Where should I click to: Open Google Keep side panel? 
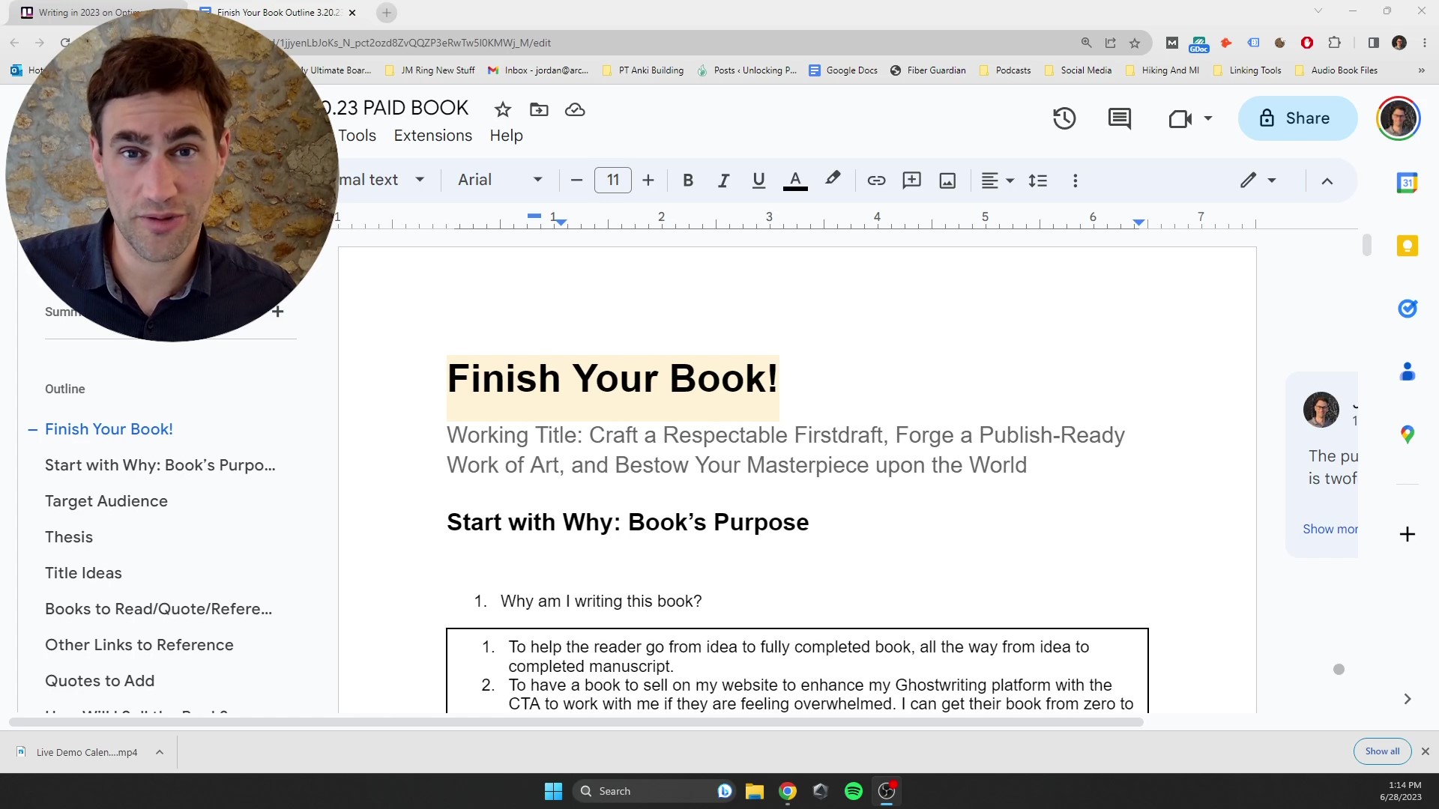(1407, 246)
